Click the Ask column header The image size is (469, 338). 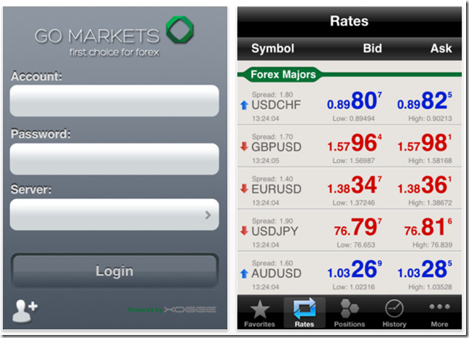(441, 48)
